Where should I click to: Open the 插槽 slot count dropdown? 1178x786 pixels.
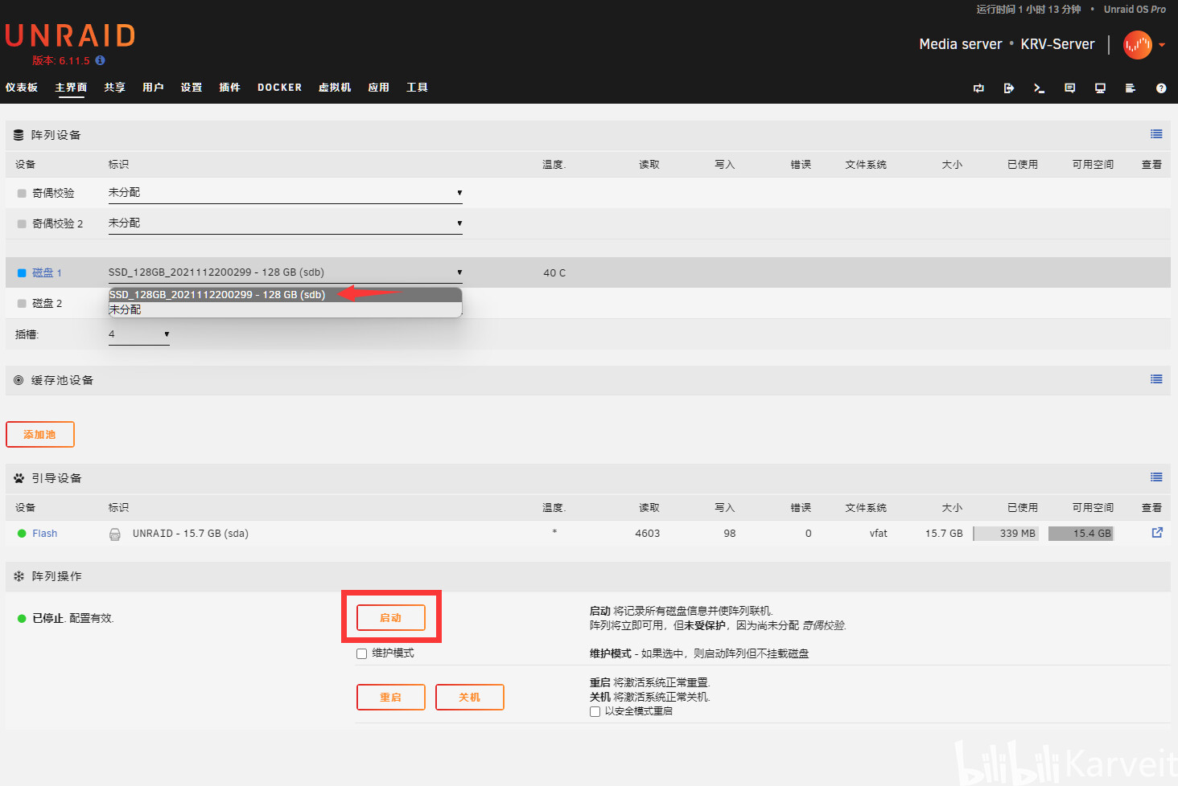click(x=139, y=334)
